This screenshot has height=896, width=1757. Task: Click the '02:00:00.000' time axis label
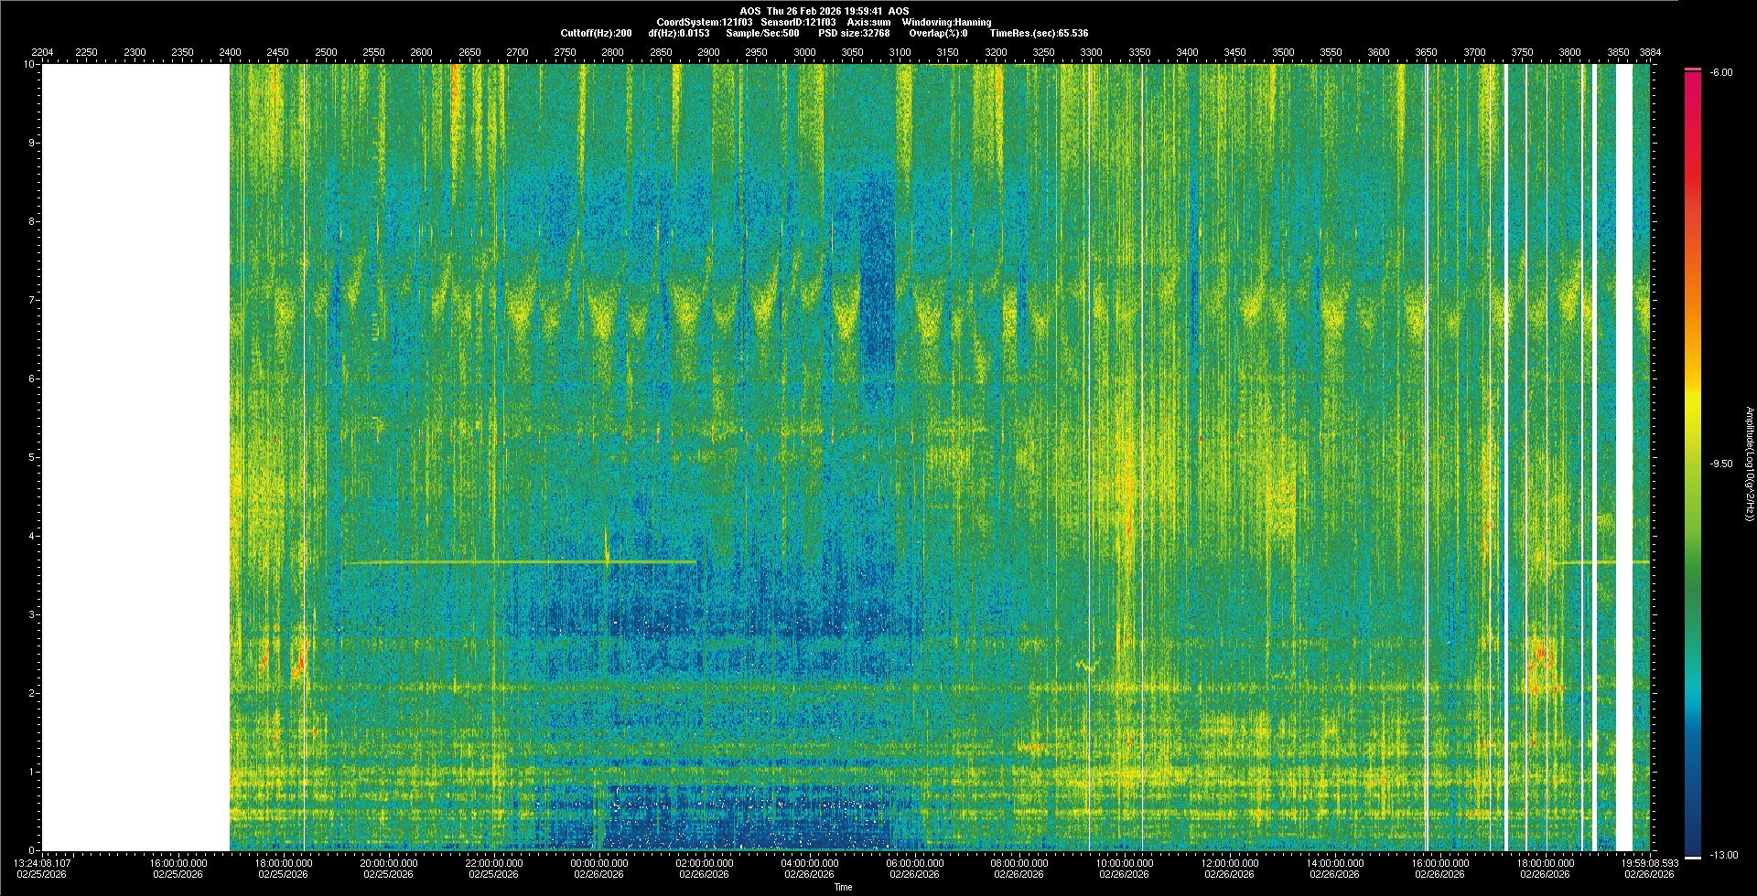705,862
